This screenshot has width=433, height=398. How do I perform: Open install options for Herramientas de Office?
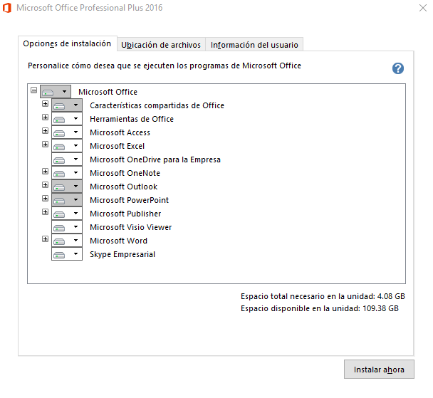coord(67,119)
